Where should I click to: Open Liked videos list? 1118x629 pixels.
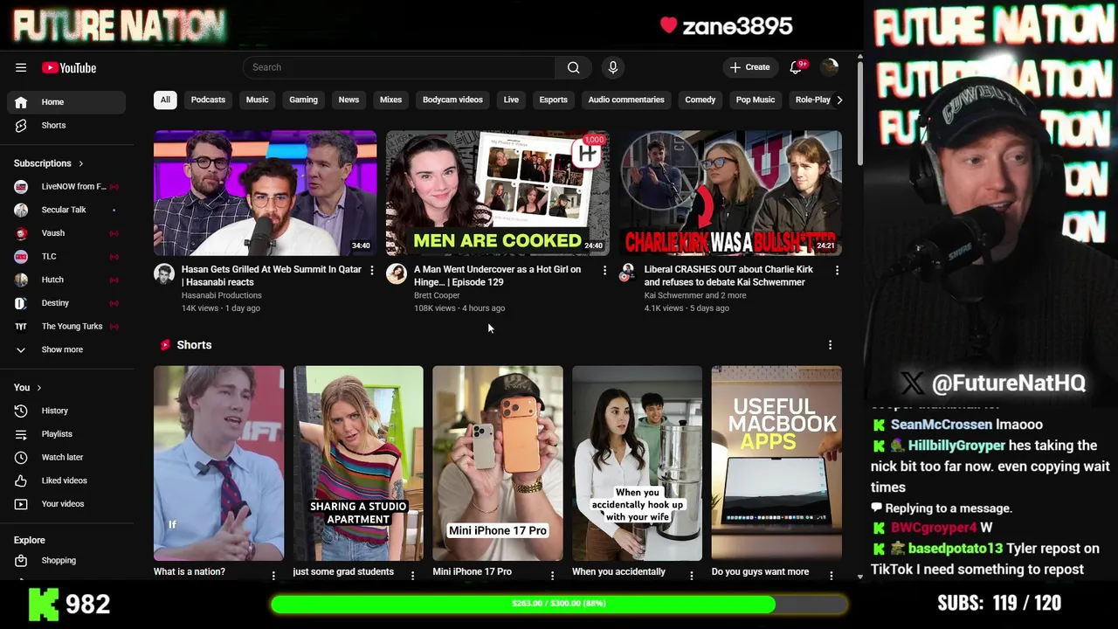click(66, 480)
